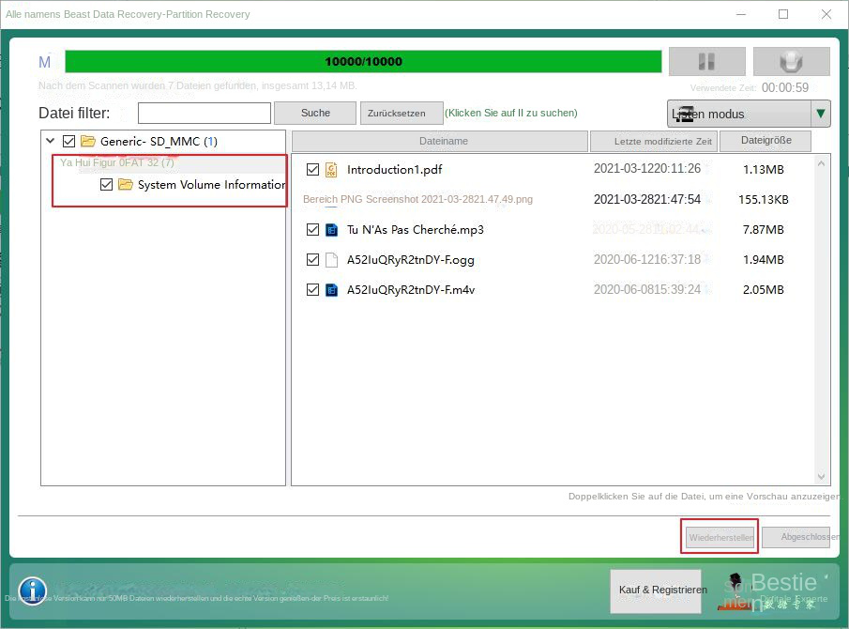Image resolution: width=849 pixels, height=629 pixels.
Task: Sort by Letzte modifizierte Zeit column header
Action: click(654, 142)
